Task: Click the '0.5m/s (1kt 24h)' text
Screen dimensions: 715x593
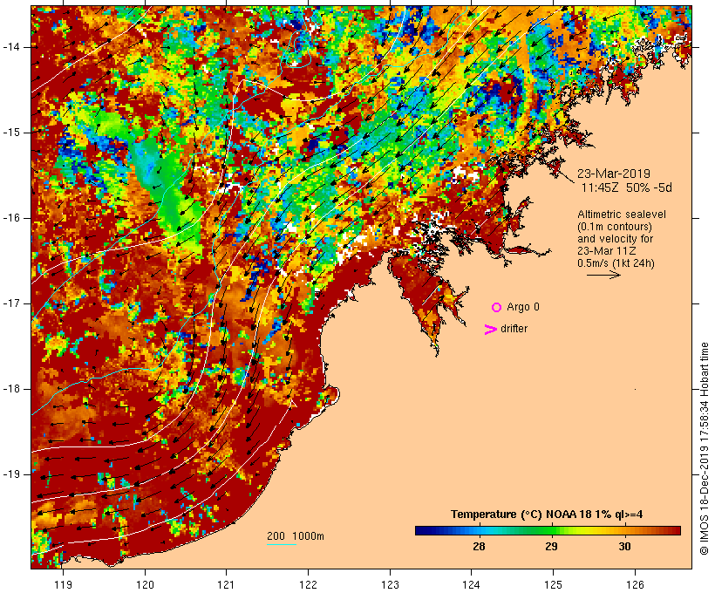Action: (x=616, y=263)
